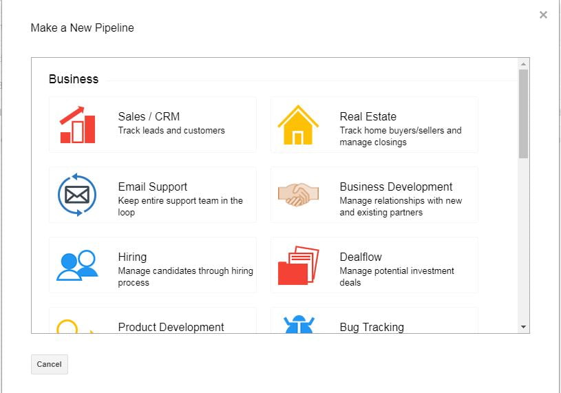Image resolution: width=561 pixels, height=393 pixels.
Task: Pick the Business Development template title
Action: (396, 187)
